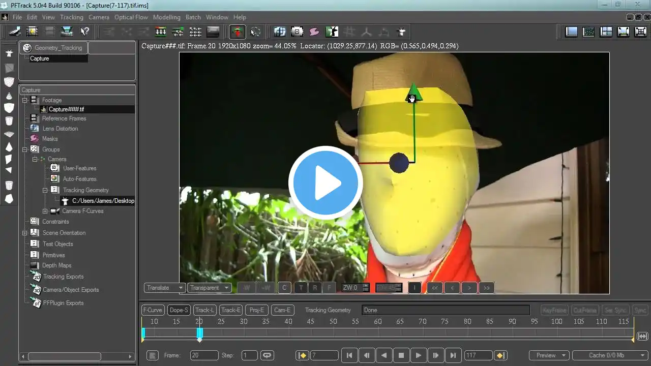Open the Optical Flow menu
Viewport: 651px width, 366px height.
coord(131,17)
